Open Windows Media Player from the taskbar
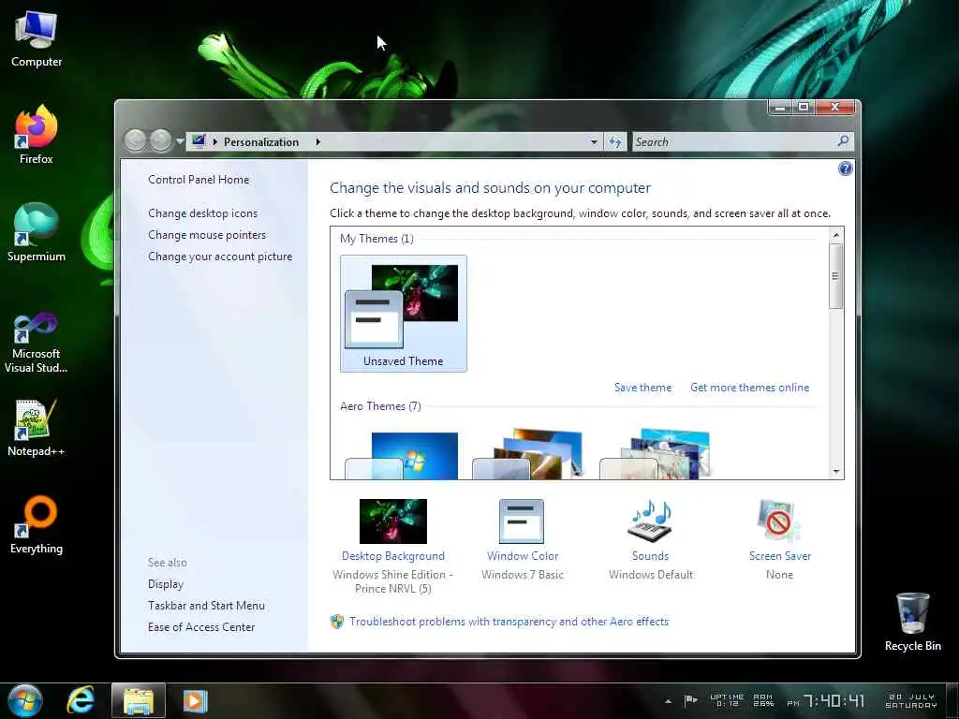This screenshot has height=719, width=959. point(195,700)
